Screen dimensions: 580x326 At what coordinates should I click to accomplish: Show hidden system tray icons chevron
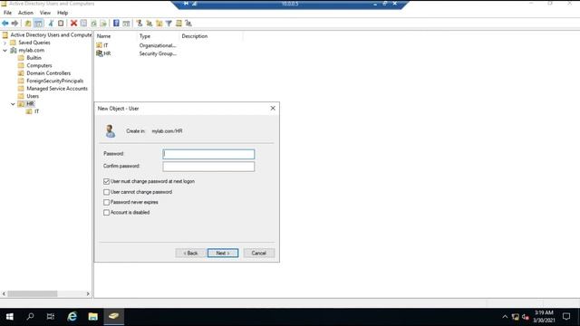tap(505, 317)
